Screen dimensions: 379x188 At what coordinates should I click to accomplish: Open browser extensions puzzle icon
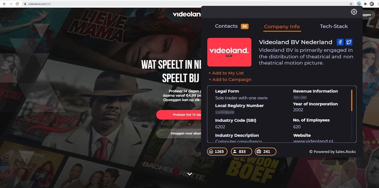pos(366,4)
